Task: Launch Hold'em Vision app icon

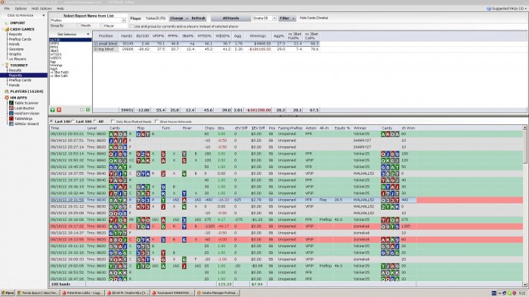Action: point(11,113)
